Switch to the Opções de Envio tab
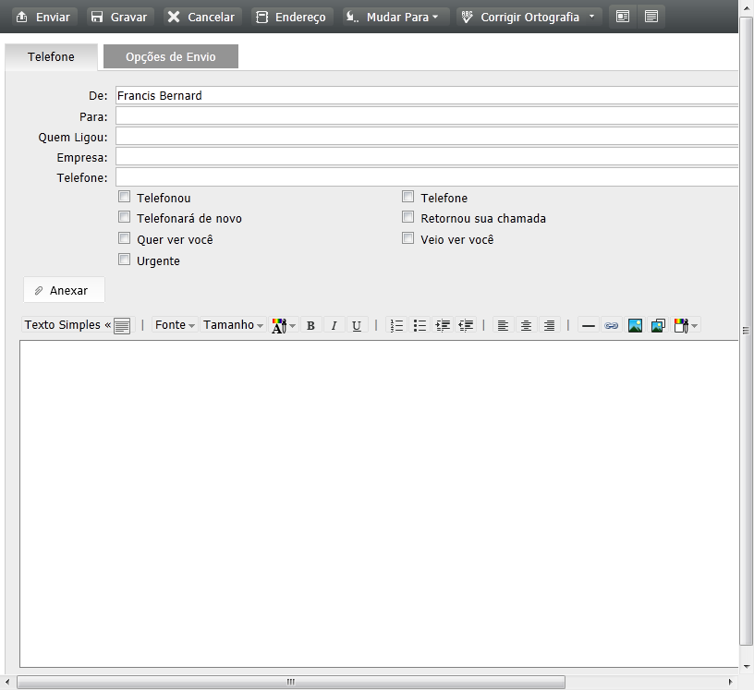The image size is (754, 690). tap(171, 56)
